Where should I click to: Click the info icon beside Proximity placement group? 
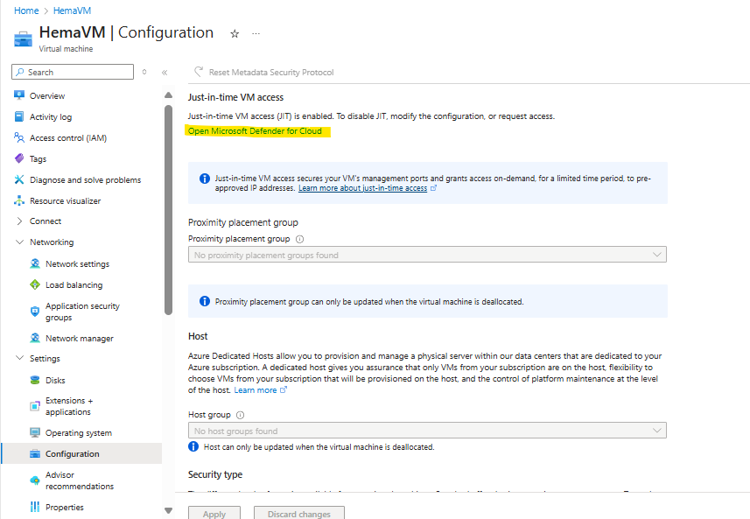click(x=300, y=239)
